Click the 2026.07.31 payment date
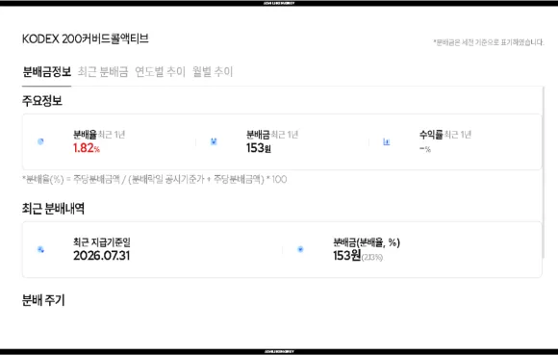Viewport: 558px width, 355px height. tap(102, 256)
